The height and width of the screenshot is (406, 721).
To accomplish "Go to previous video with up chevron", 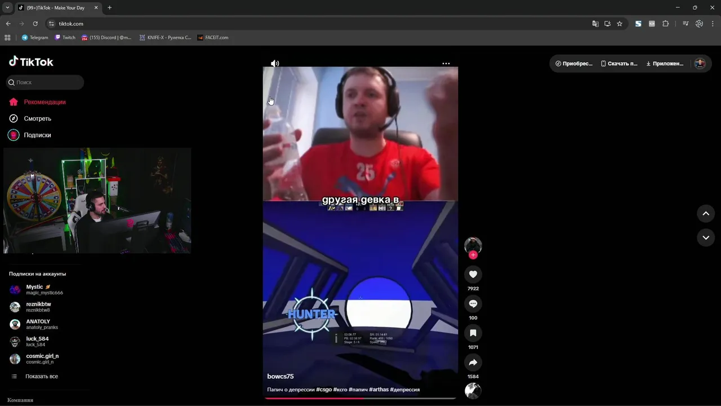I will (x=706, y=214).
